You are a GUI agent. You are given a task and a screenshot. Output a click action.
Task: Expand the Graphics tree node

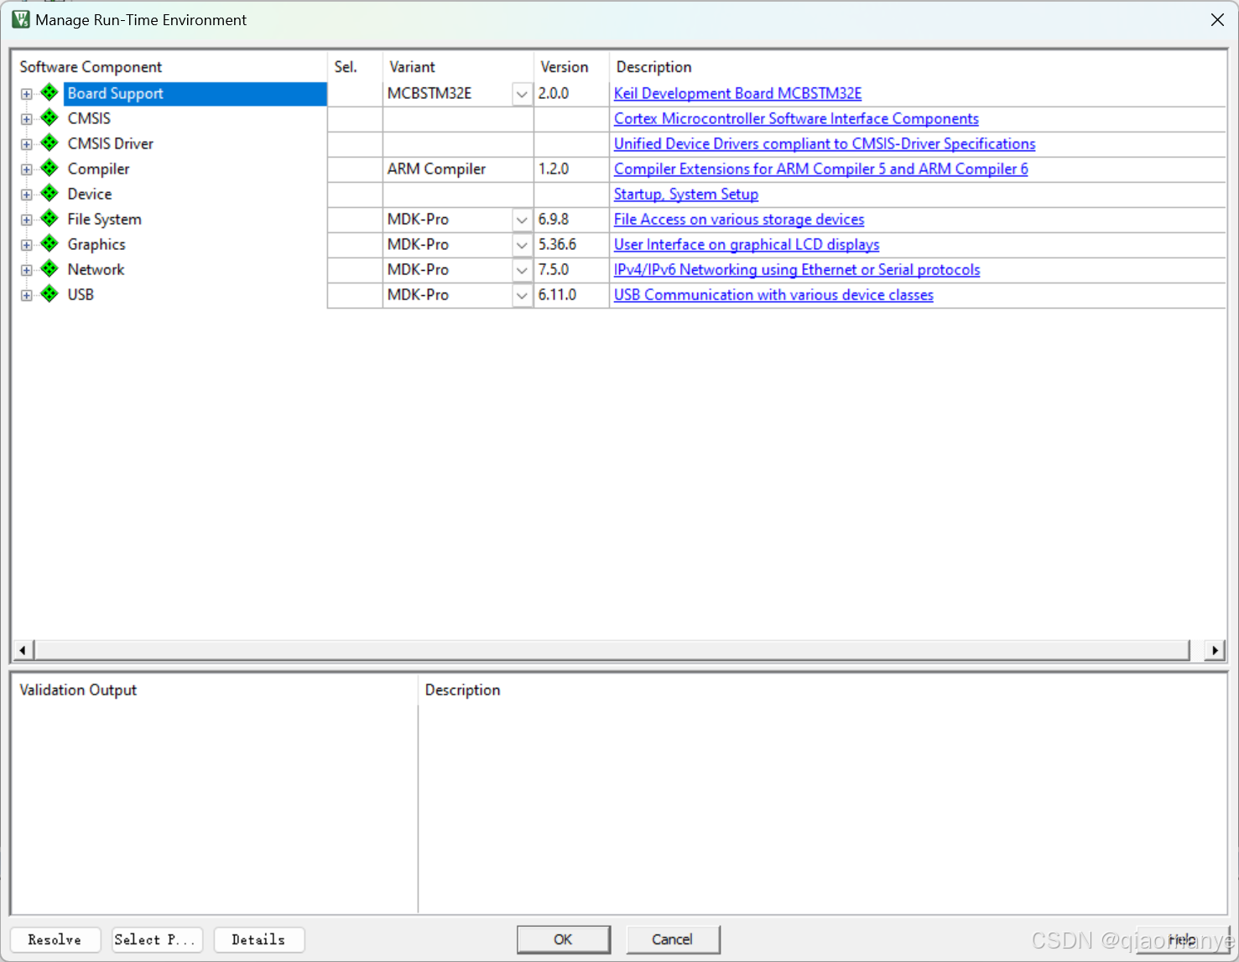[x=27, y=245]
